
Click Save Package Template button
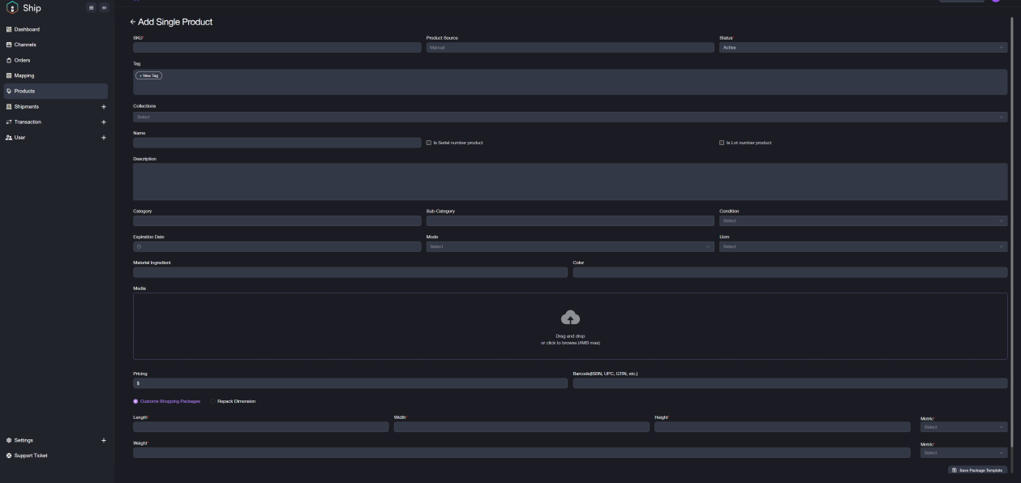click(x=977, y=470)
